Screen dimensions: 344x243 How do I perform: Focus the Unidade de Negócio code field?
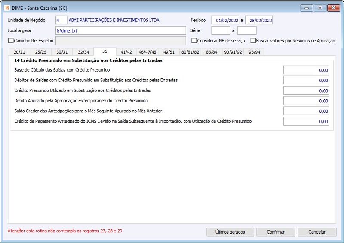(x=61, y=20)
